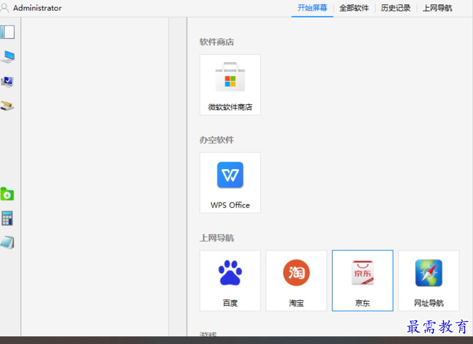Click the panel layout icon in left sidebar
Screen dimensions: 473x344
7,32
